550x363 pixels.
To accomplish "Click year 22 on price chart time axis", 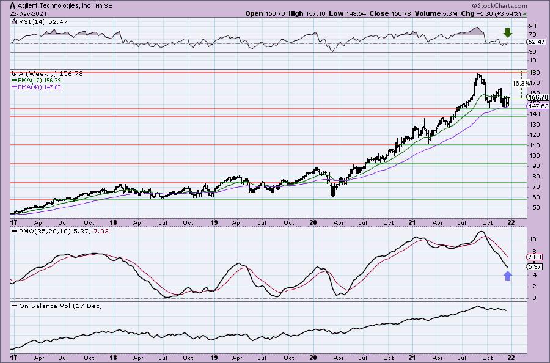I will point(511,222).
